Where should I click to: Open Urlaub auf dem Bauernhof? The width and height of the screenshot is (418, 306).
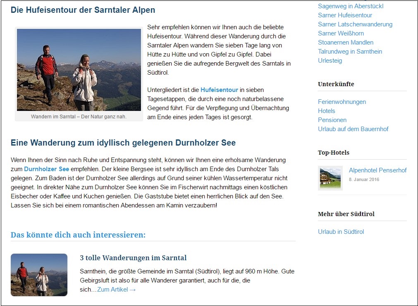coord(353,129)
